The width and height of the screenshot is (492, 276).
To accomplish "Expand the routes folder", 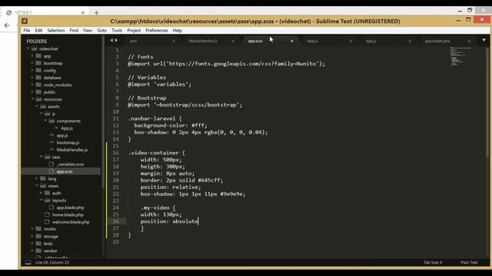I will [32, 228].
